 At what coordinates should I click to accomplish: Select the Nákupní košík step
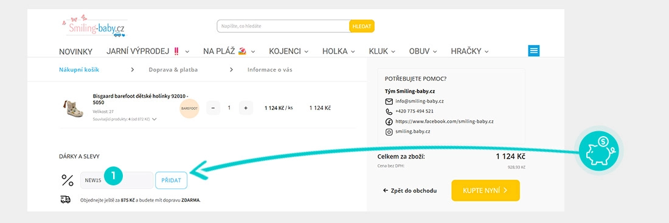pos(79,69)
